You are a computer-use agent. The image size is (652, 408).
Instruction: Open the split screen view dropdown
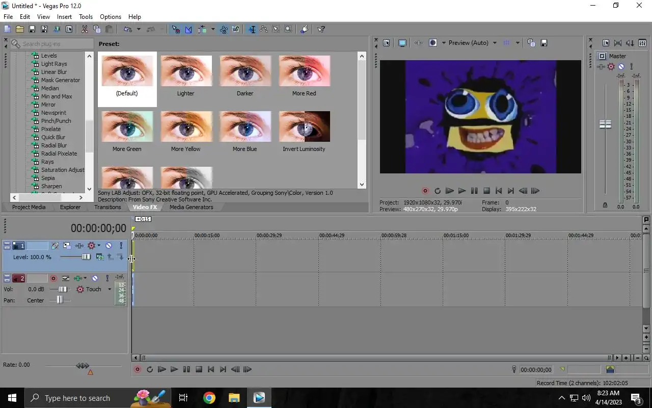pyautogui.click(x=444, y=43)
